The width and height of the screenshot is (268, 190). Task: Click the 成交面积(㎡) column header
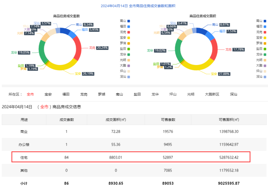(115, 120)
